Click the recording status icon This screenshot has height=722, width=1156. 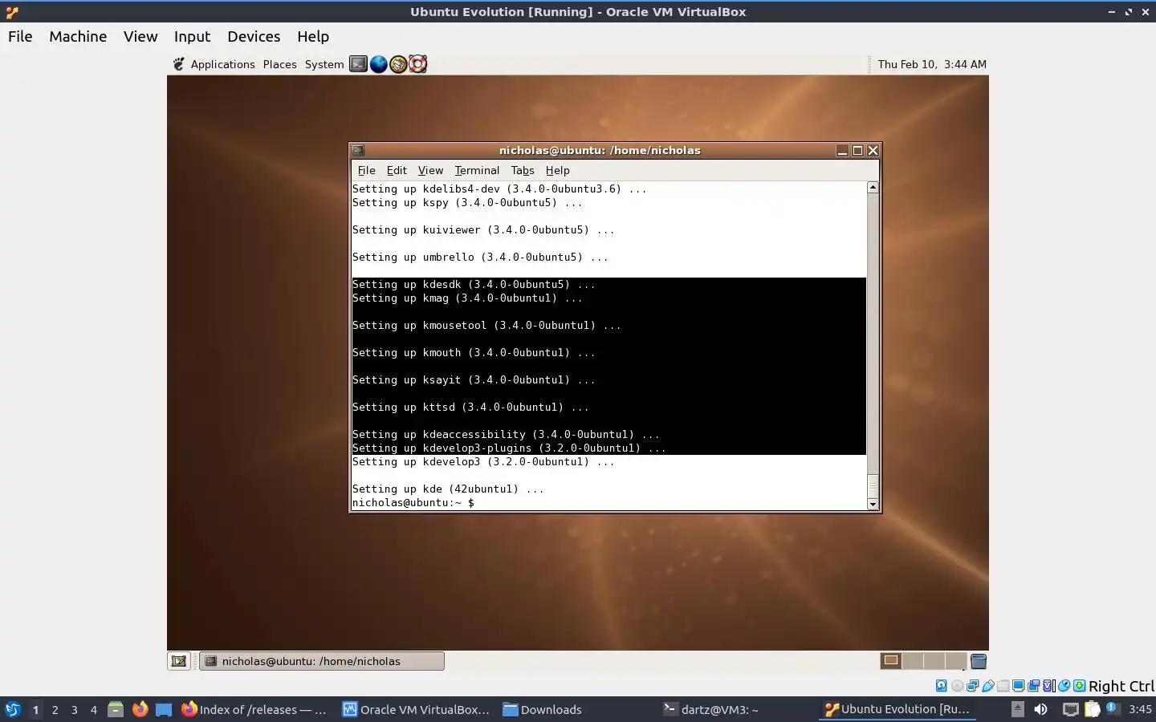[1034, 686]
